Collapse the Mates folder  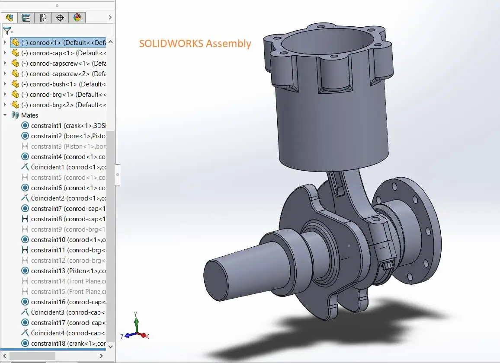[4, 115]
